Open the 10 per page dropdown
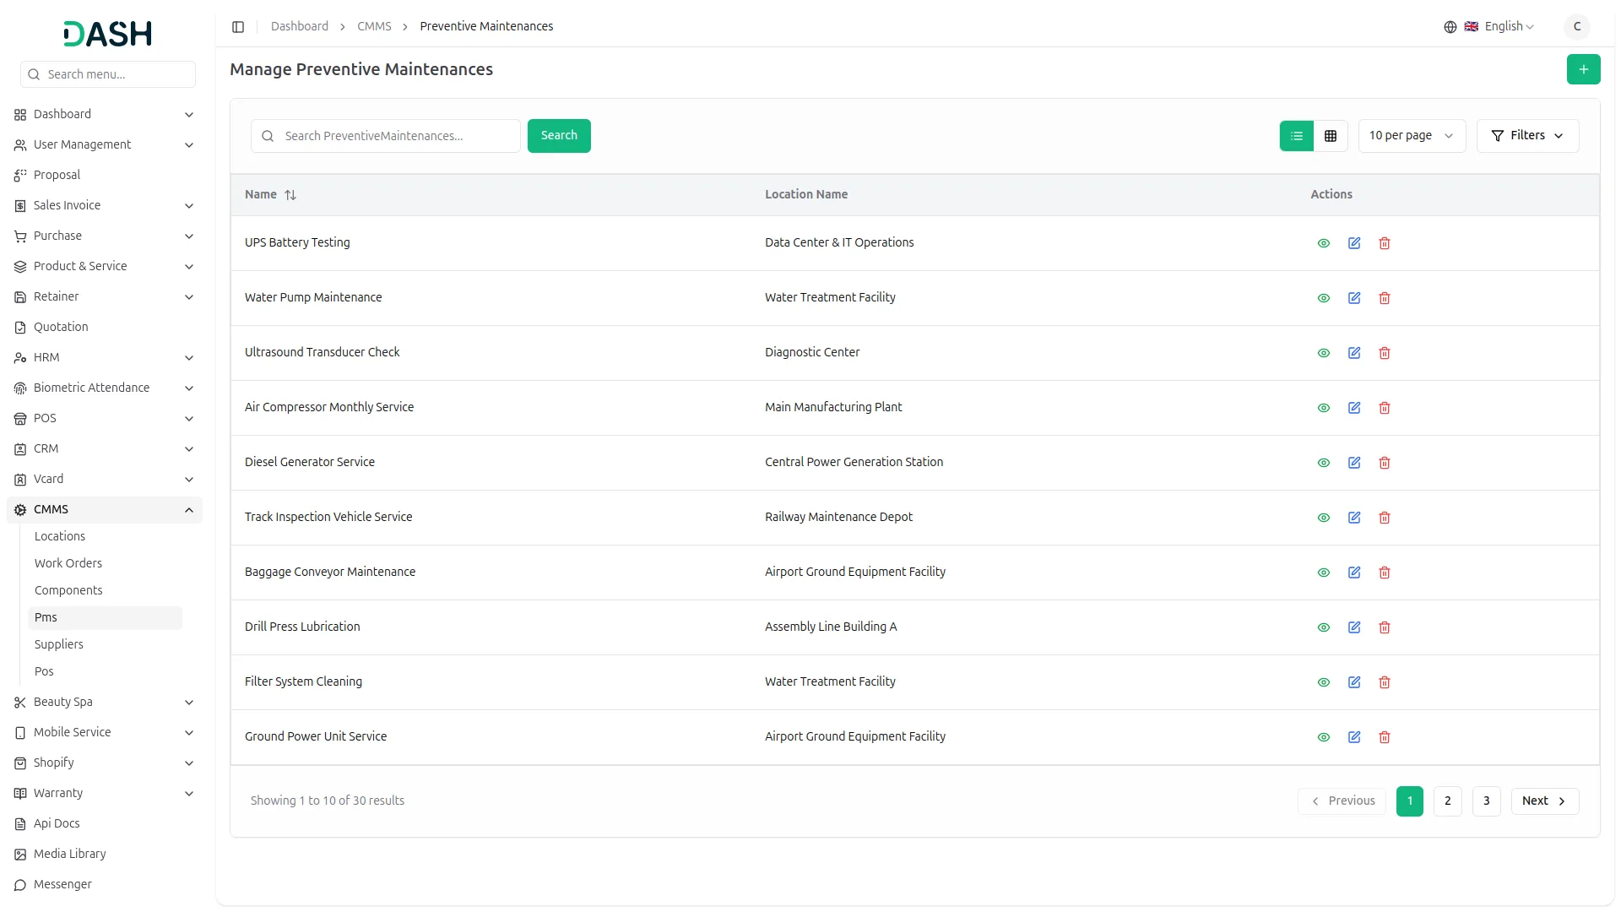Image resolution: width=1621 pixels, height=912 pixels. 1411,136
